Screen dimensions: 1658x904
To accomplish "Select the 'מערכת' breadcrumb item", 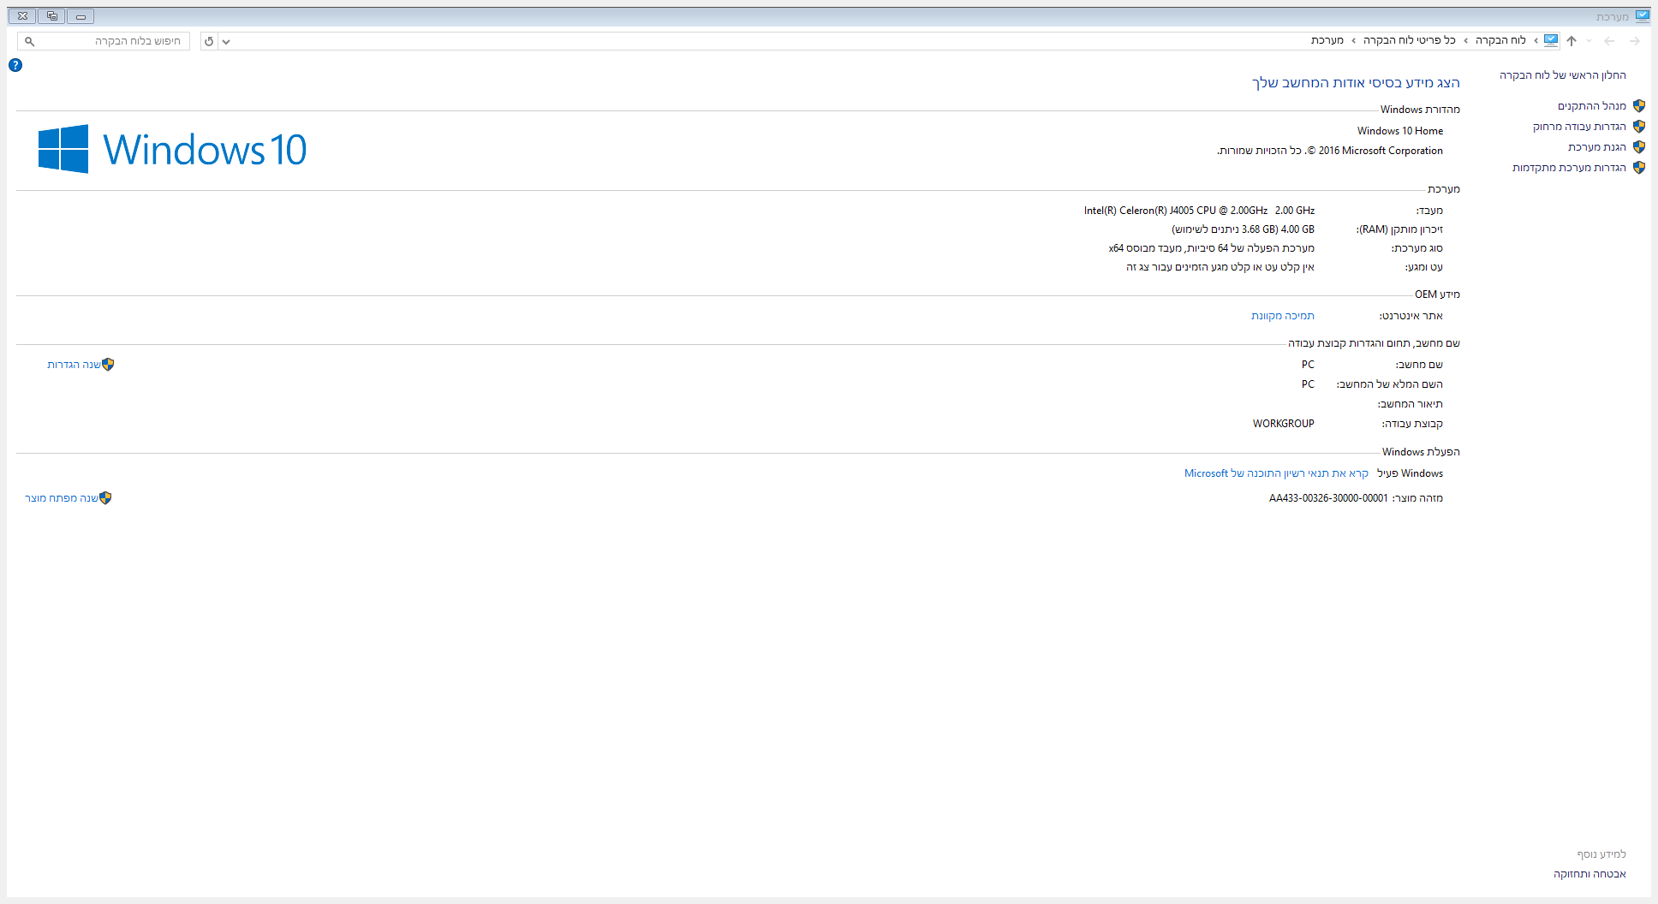I will 1327,40.
